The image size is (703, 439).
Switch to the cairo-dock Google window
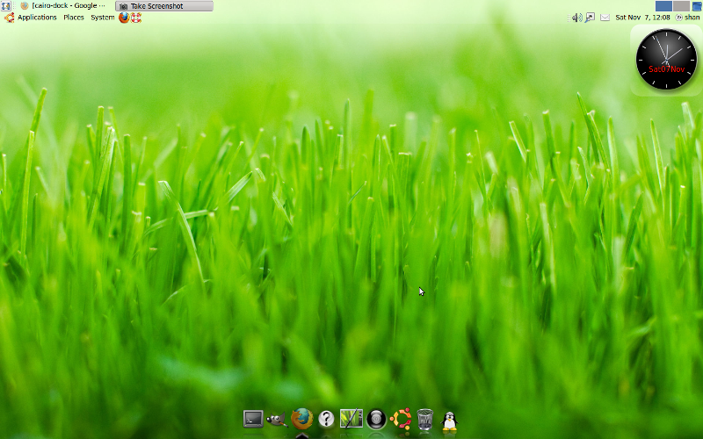tap(63, 6)
